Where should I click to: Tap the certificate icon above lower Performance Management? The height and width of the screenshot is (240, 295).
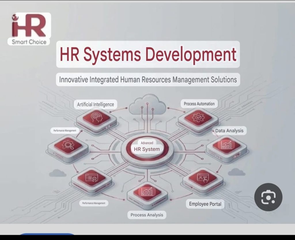[92, 178]
